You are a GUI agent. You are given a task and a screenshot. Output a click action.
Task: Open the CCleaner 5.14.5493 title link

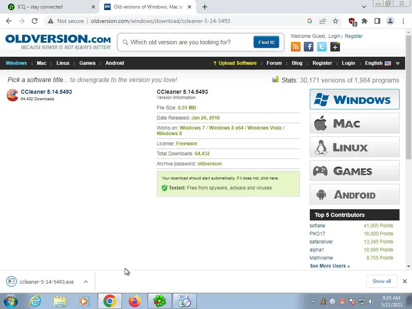click(46, 92)
